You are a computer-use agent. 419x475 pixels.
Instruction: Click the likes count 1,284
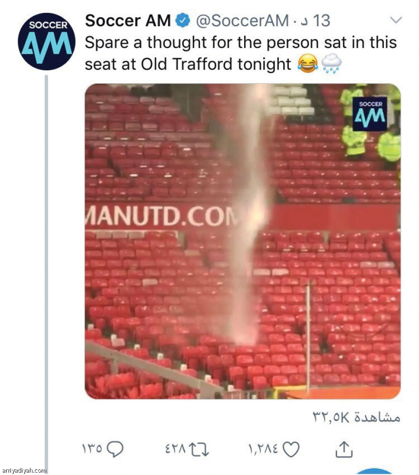tap(263, 449)
